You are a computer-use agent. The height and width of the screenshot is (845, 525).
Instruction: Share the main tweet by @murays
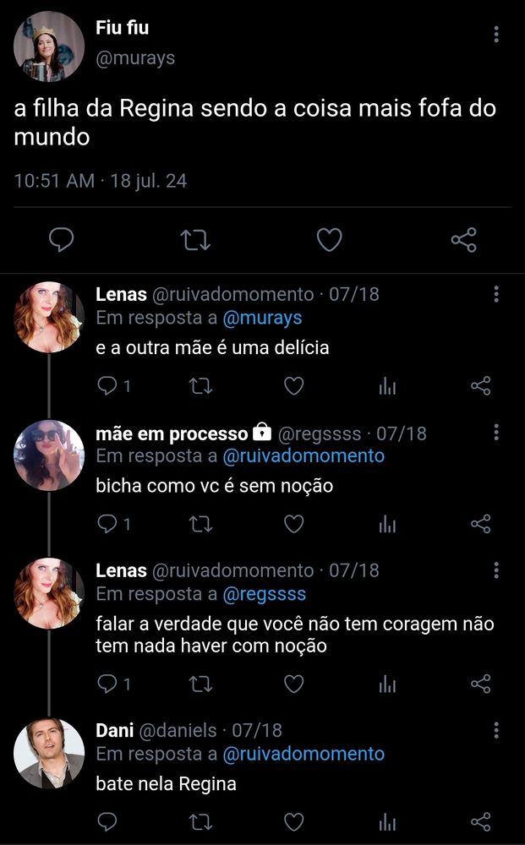463,240
